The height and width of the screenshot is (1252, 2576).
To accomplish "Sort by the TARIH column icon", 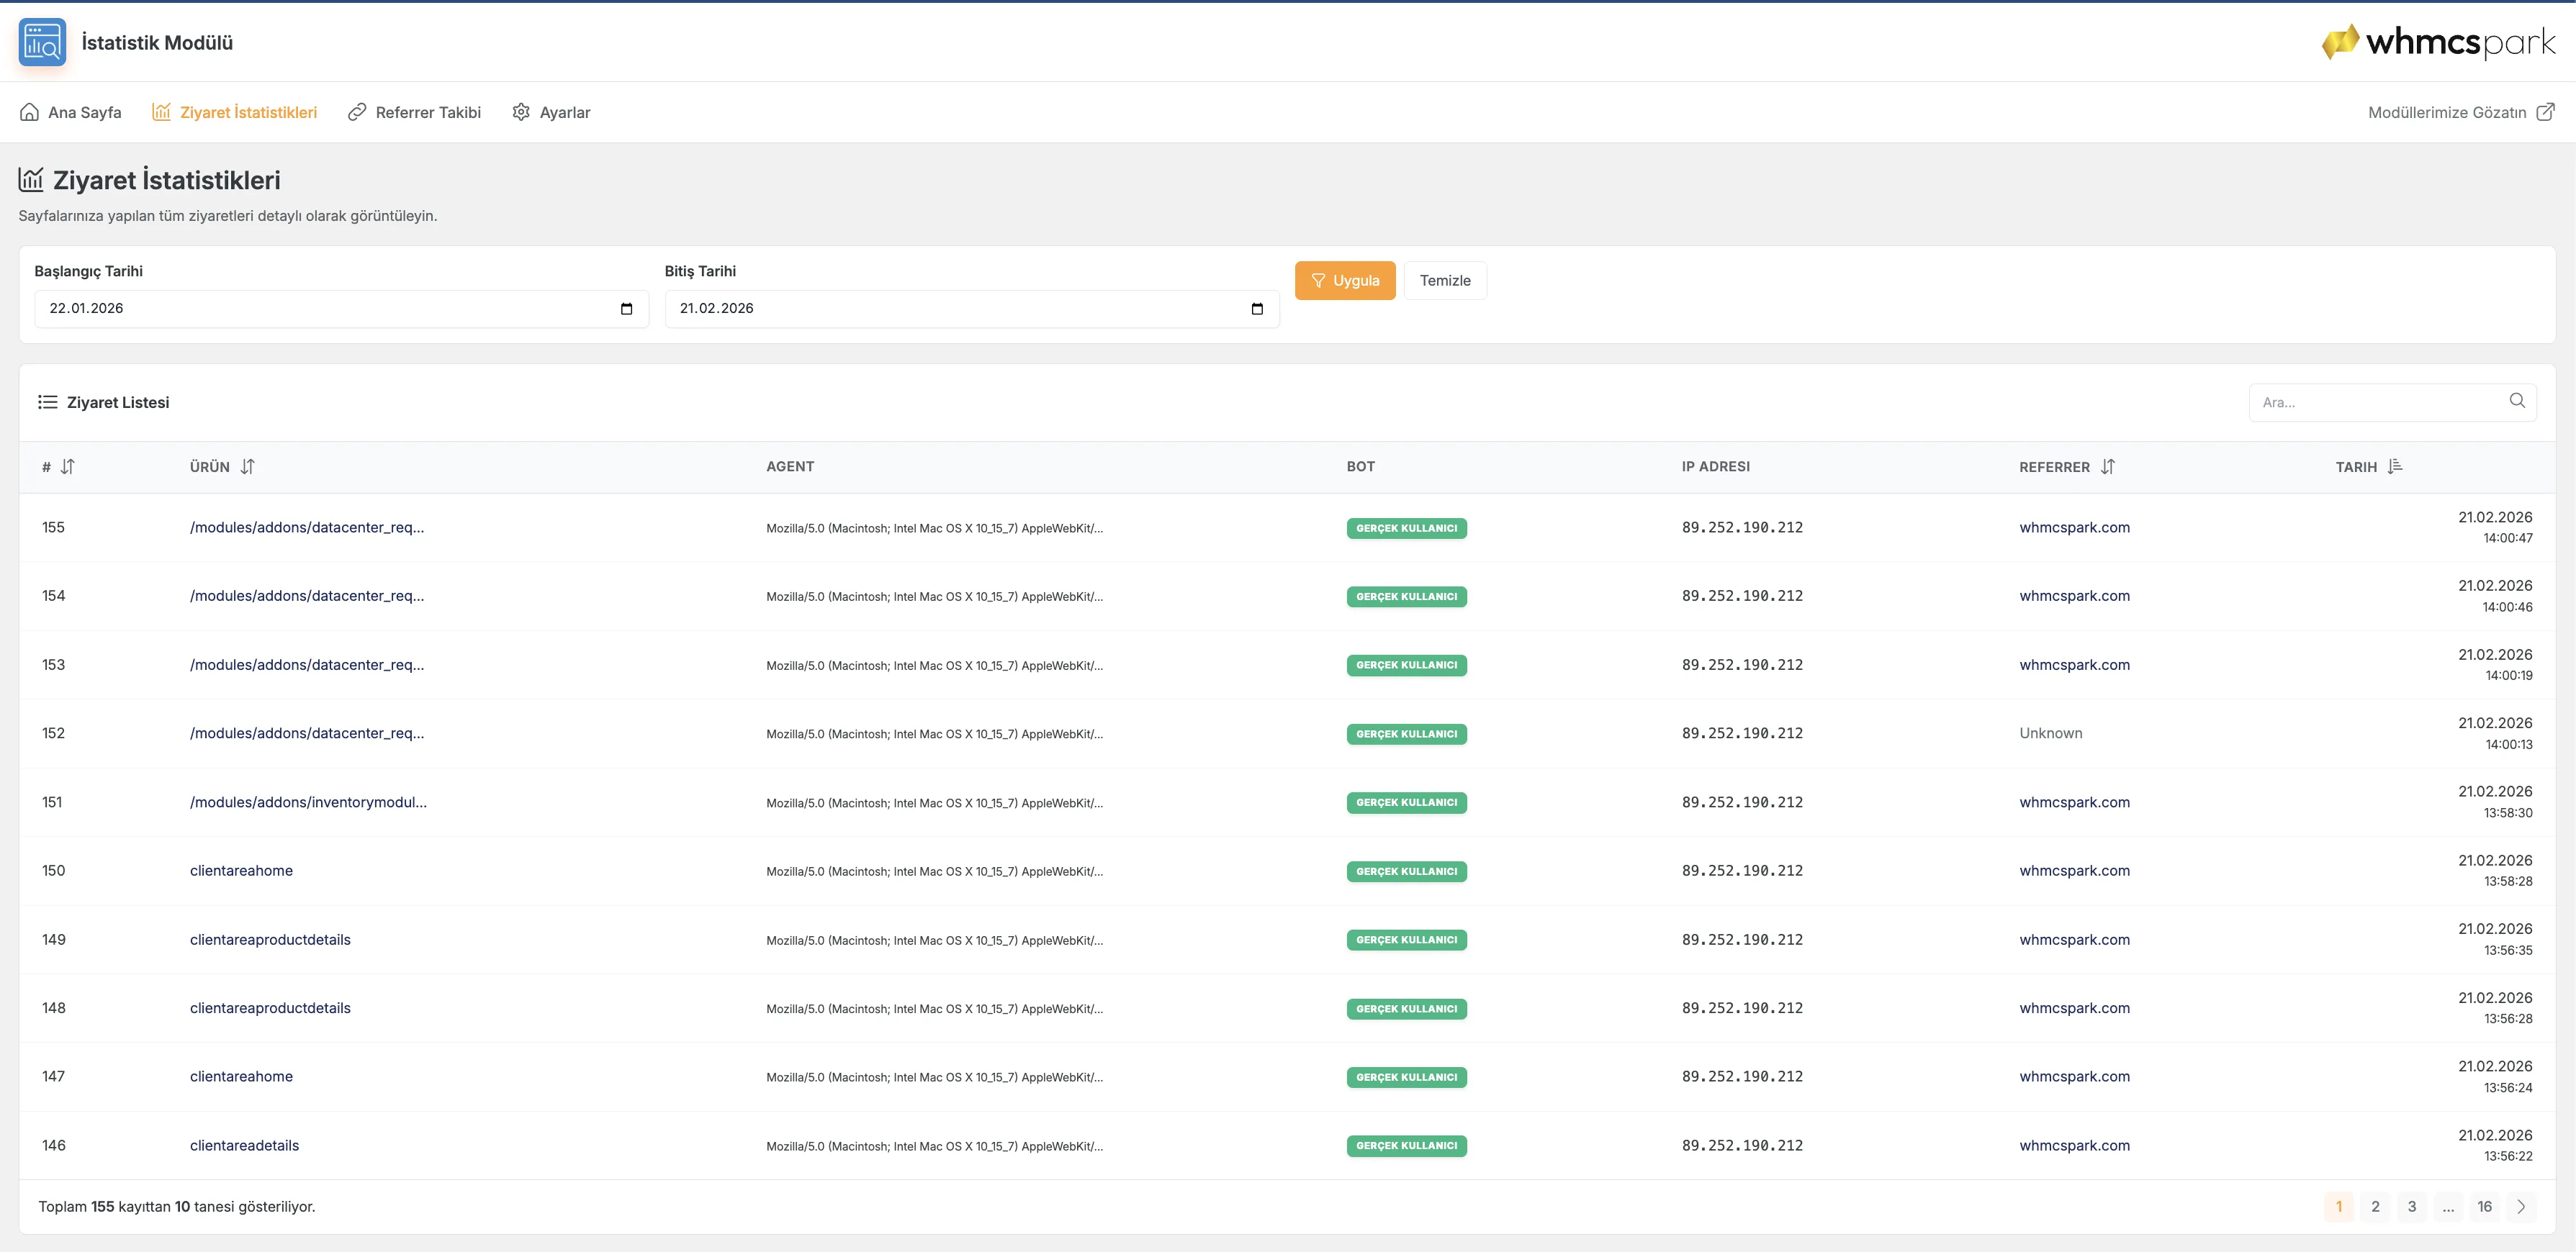I will pyautogui.click(x=2394, y=467).
